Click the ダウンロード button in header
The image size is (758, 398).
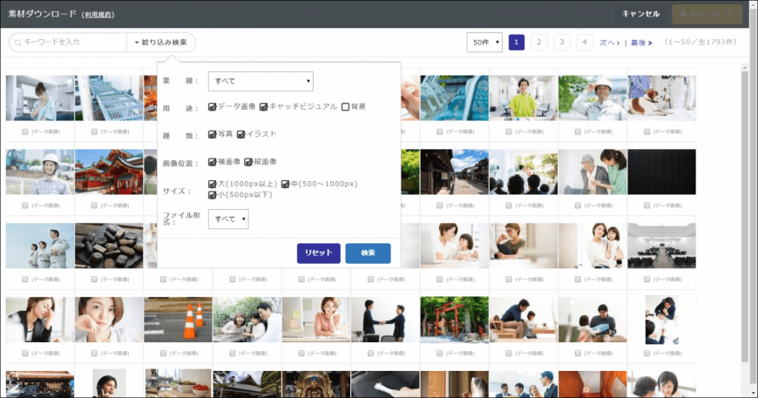[x=707, y=14]
